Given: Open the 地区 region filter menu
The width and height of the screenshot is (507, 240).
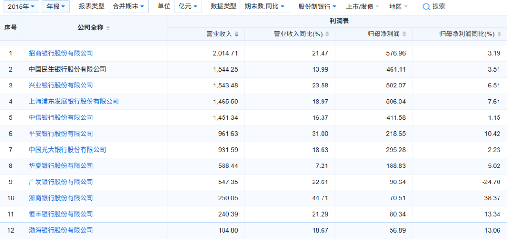Looking at the screenshot, I should pyautogui.click(x=398, y=7).
